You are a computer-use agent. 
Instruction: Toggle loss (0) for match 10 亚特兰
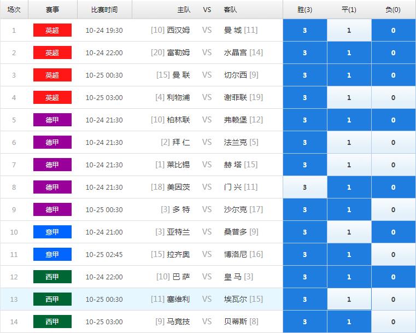[x=394, y=232]
